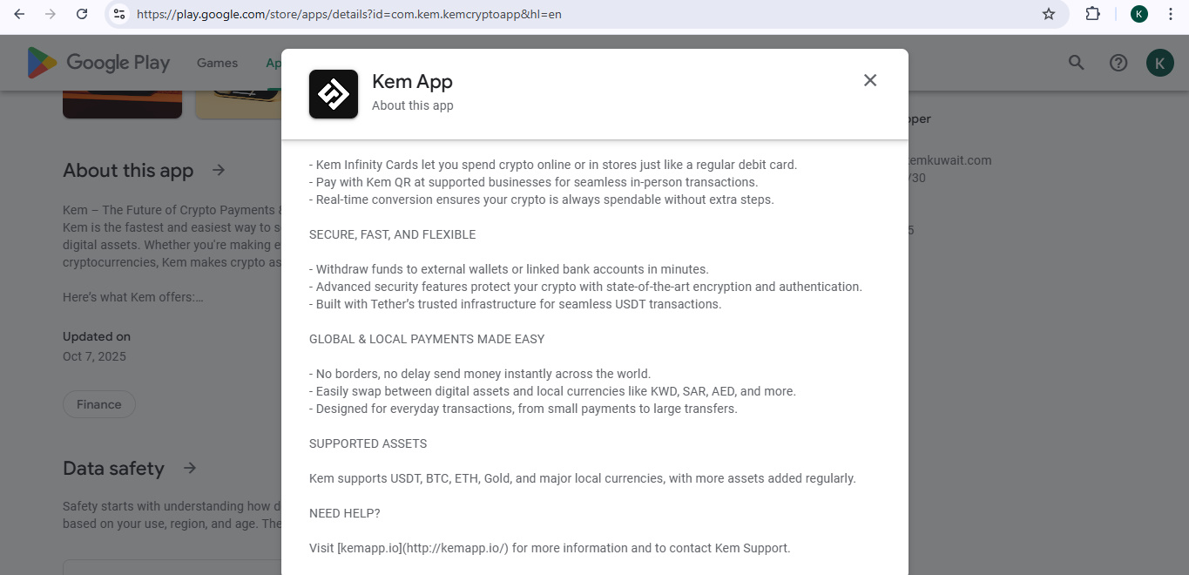Image resolution: width=1189 pixels, height=575 pixels.
Task: Reload the current page
Action: (82, 14)
